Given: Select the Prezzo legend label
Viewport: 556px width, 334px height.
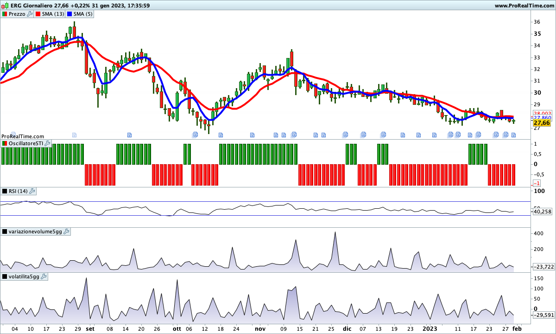Looking at the screenshot, I should 17,14.
